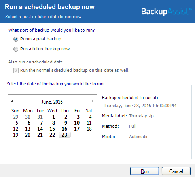Open the June, 2016 month header

coord(52,102)
